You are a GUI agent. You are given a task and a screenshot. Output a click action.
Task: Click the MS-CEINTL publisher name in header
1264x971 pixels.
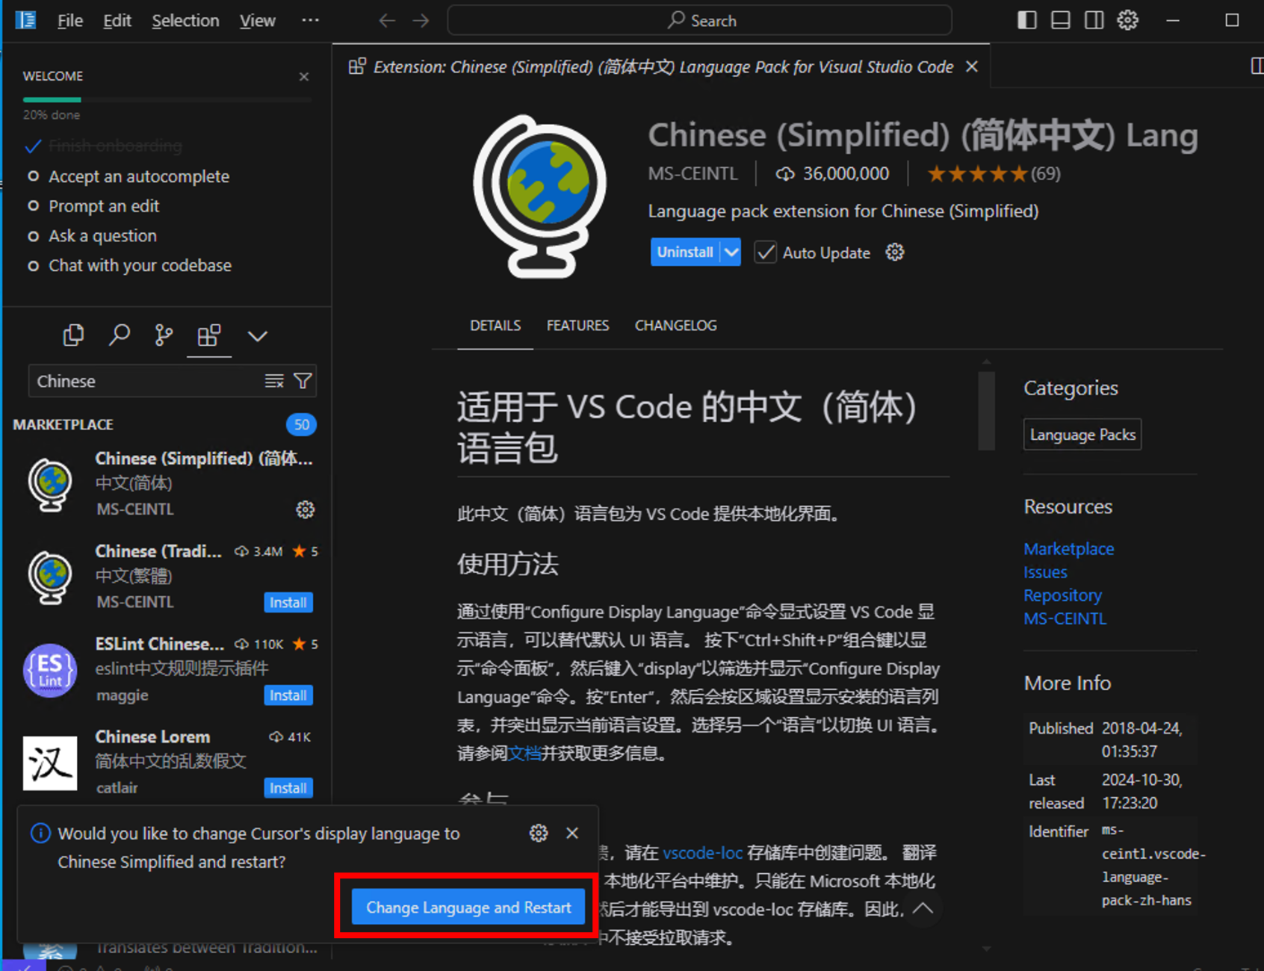point(693,174)
